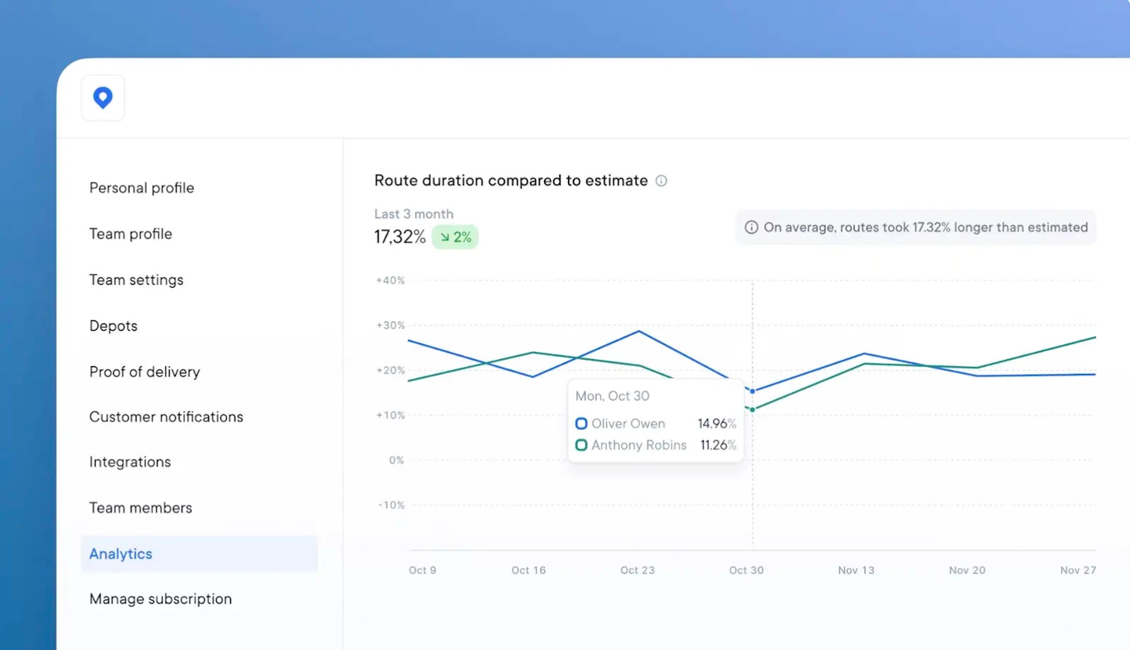Click info icon beside chart title
This screenshot has height=650, width=1130.
point(661,181)
